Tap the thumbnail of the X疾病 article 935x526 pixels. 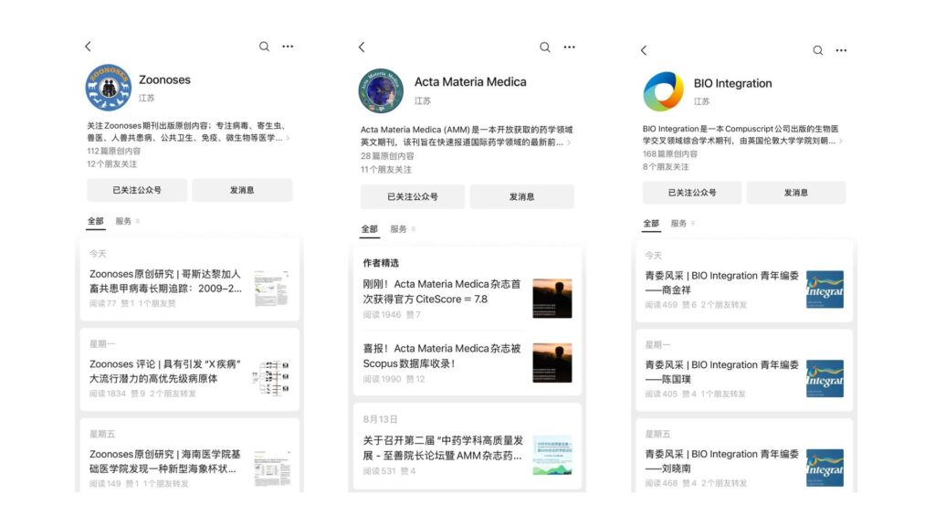coord(271,377)
